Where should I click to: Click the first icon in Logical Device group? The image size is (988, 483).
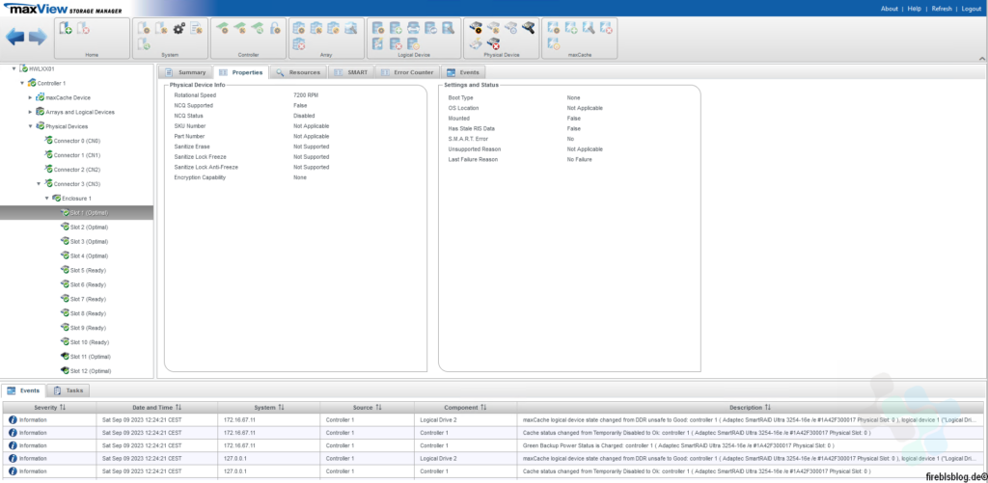[378, 28]
